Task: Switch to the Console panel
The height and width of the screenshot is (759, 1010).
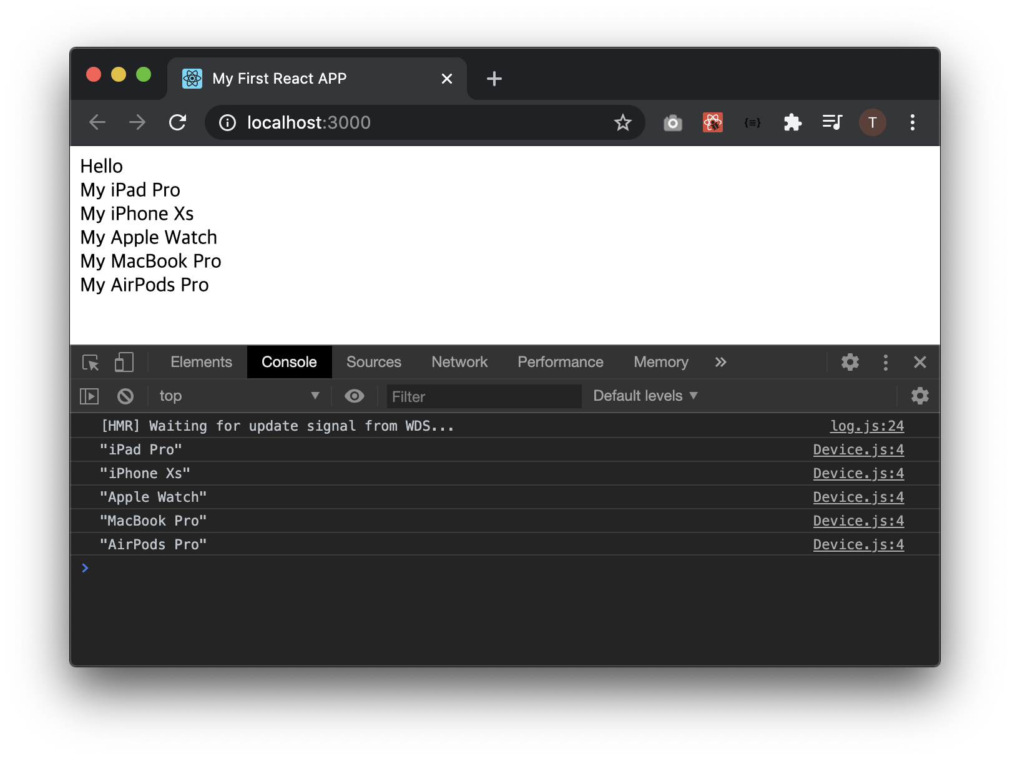Action: (x=289, y=362)
